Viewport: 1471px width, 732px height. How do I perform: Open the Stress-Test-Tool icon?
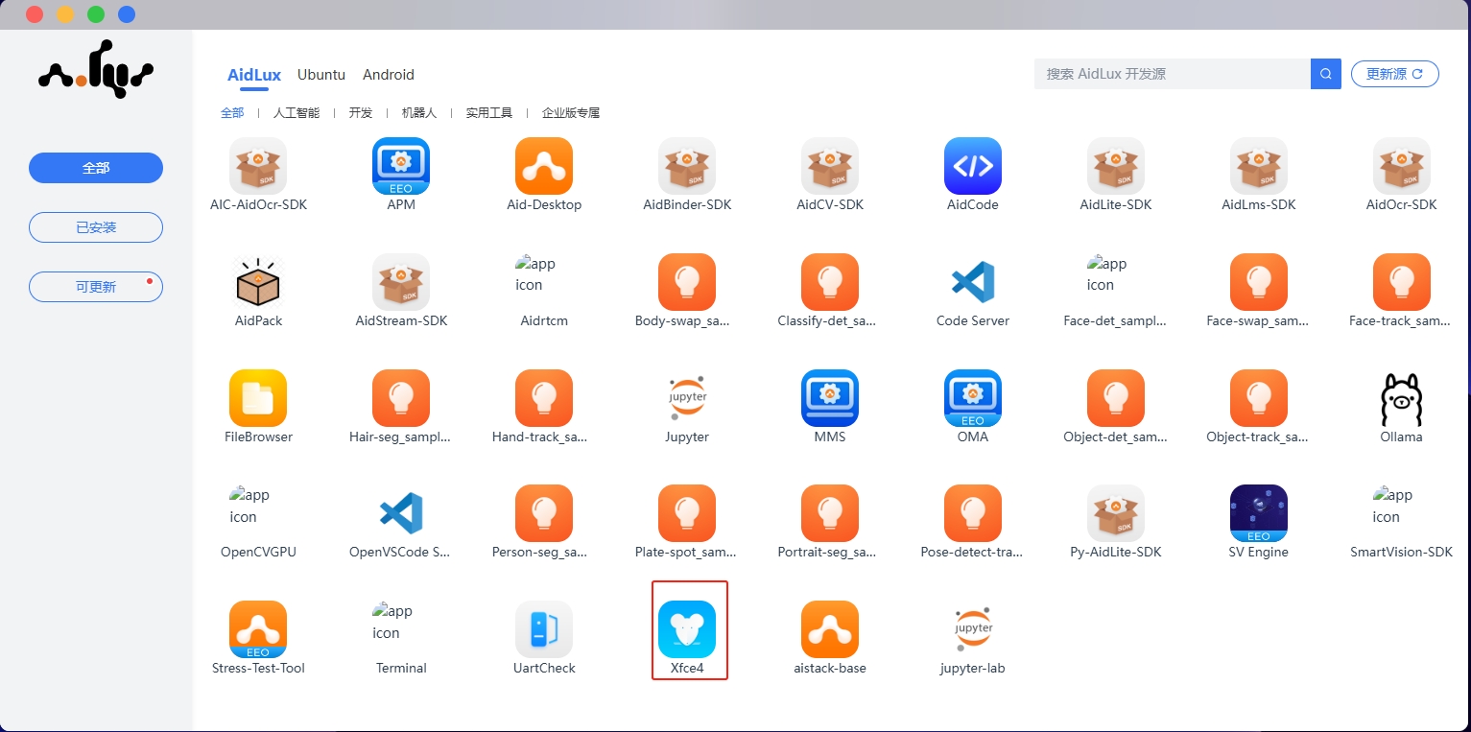point(258,629)
